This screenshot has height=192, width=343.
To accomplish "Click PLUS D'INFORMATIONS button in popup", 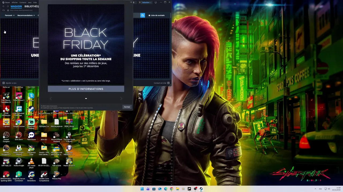I will pyautogui.click(x=86, y=89).
